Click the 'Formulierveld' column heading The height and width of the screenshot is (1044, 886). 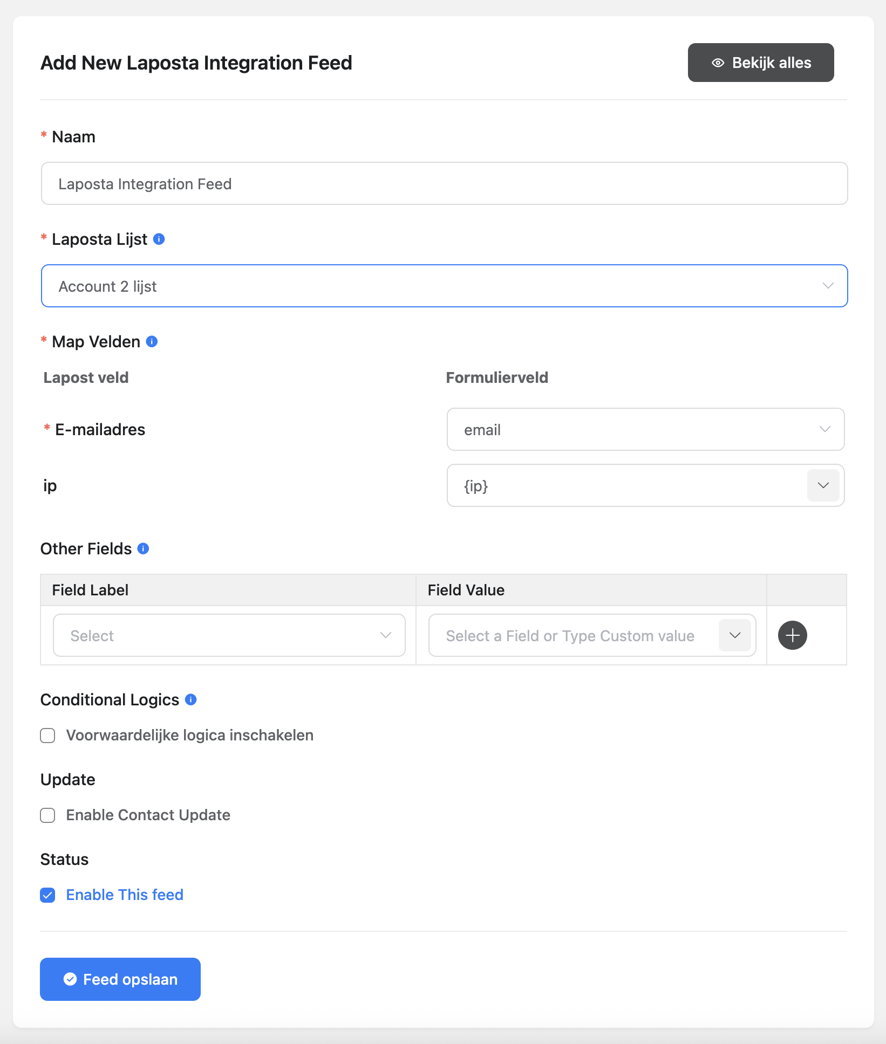click(x=497, y=377)
